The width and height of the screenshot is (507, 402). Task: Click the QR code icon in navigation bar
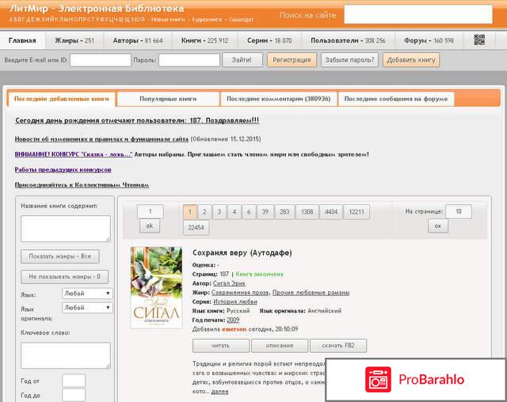(479, 40)
